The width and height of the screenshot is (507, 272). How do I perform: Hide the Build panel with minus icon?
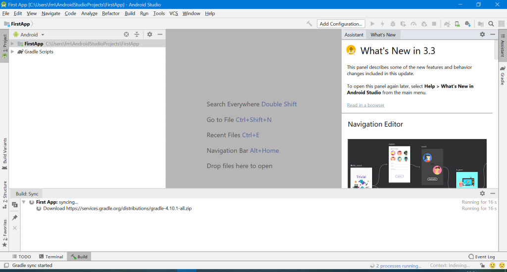point(493,193)
